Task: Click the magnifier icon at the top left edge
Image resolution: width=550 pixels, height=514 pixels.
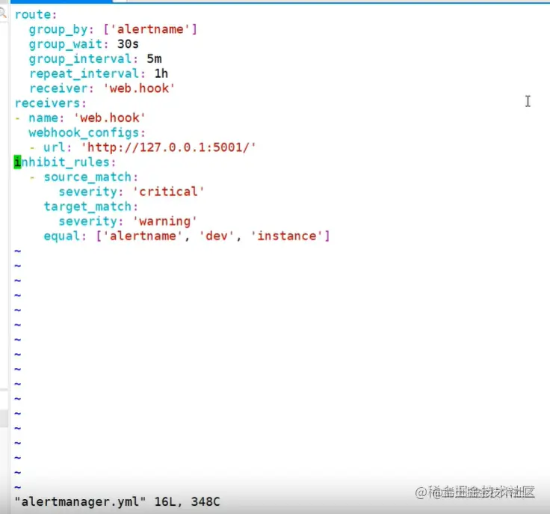Action: click(x=3, y=13)
